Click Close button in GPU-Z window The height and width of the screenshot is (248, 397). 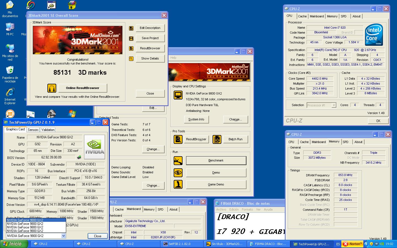coord(98,236)
